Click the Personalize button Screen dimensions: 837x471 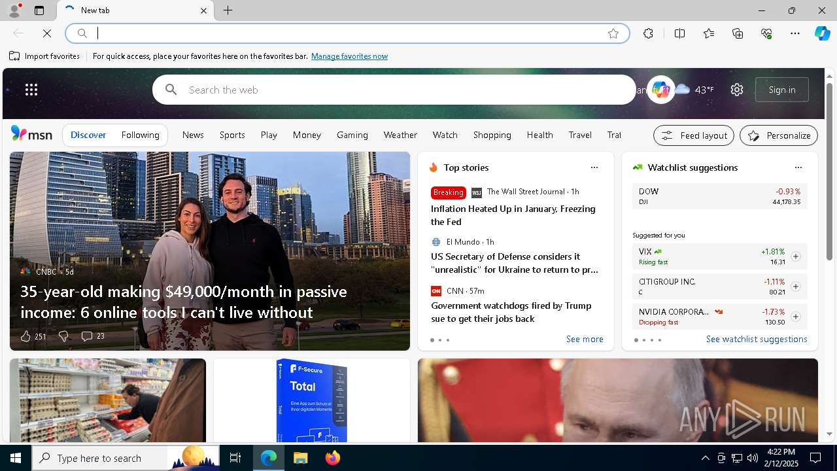pyautogui.click(x=779, y=135)
